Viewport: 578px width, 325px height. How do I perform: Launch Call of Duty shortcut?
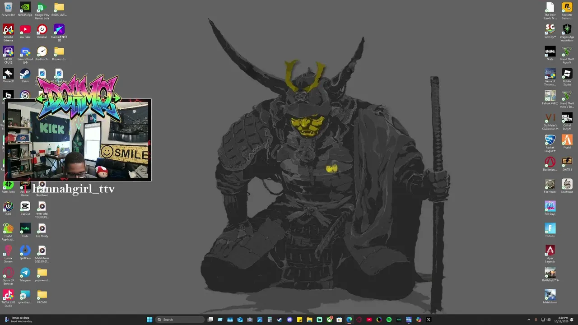point(567,121)
